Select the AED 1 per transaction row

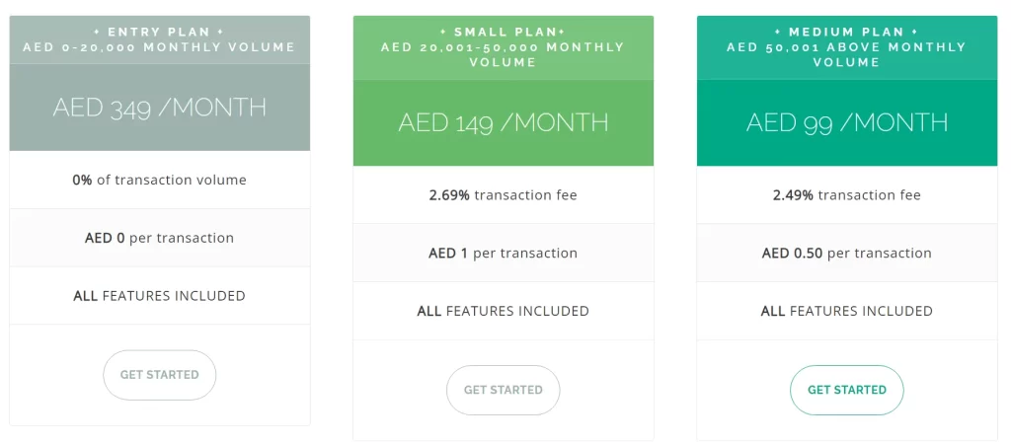[x=504, y=253]
